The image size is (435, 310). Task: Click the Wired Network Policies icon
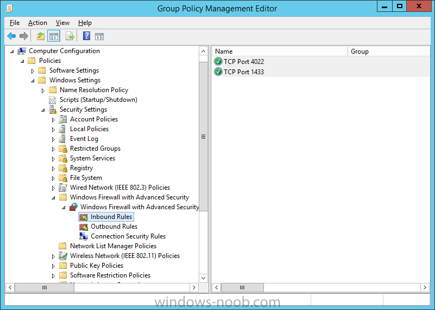click(x=62, y=188)
